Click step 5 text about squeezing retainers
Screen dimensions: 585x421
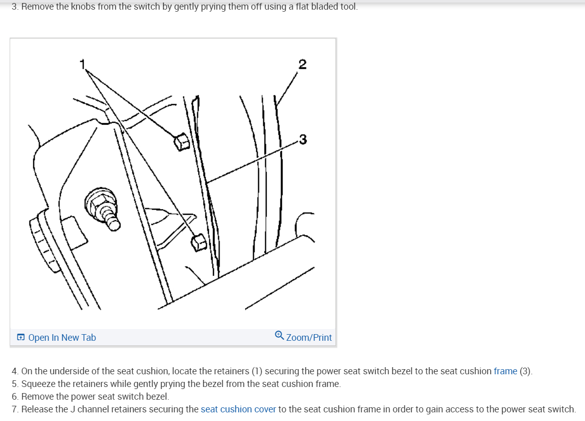tap(176, 384)
